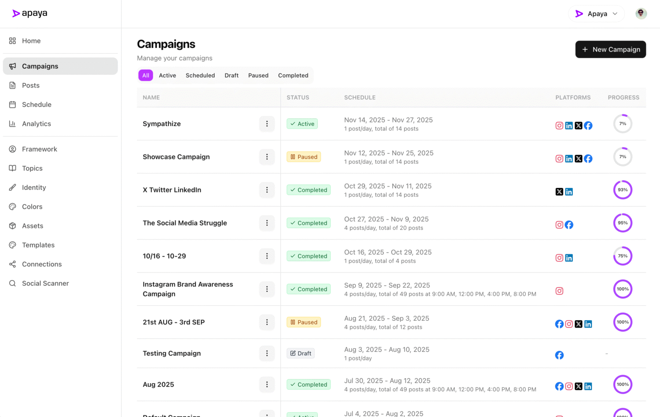The image size is (660, 417).
Task: Open the Colors section
Action: pos(32,207)
